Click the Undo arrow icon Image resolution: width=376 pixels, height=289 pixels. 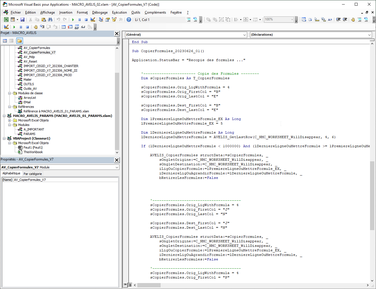tap(58, 20)
